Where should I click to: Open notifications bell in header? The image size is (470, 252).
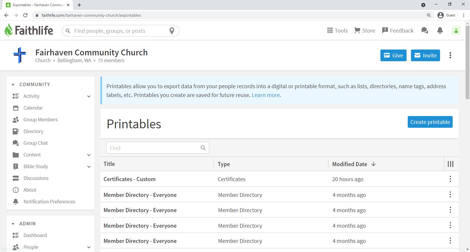coord(440,30)
